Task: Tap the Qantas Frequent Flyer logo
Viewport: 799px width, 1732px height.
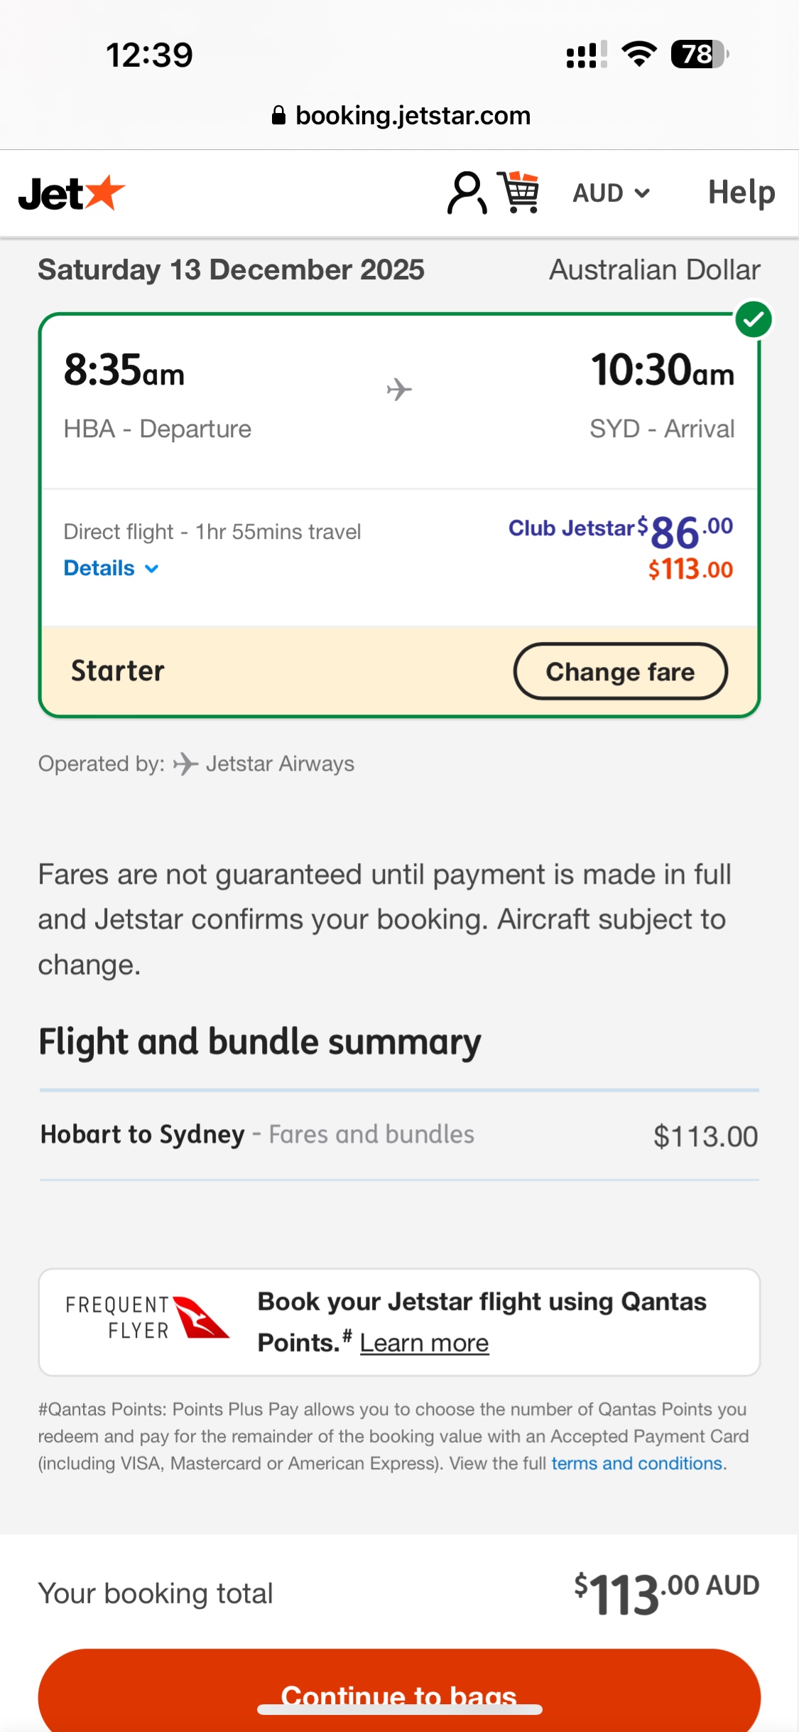Action: (147, 1318)
